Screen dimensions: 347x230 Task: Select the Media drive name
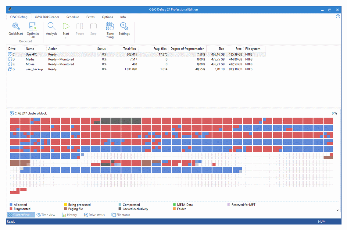[30, 59]
